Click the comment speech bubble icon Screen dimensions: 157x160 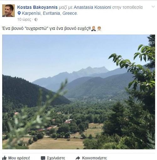coord(43,158)
